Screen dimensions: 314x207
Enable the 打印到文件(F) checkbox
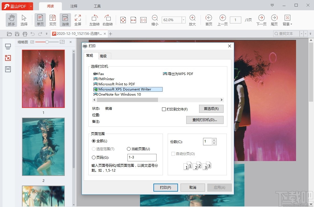pos(164,109)
